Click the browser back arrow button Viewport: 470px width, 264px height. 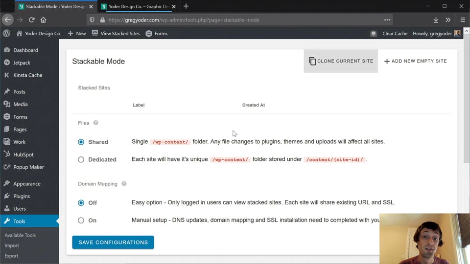pyautogui.click(x=8, y=20)
